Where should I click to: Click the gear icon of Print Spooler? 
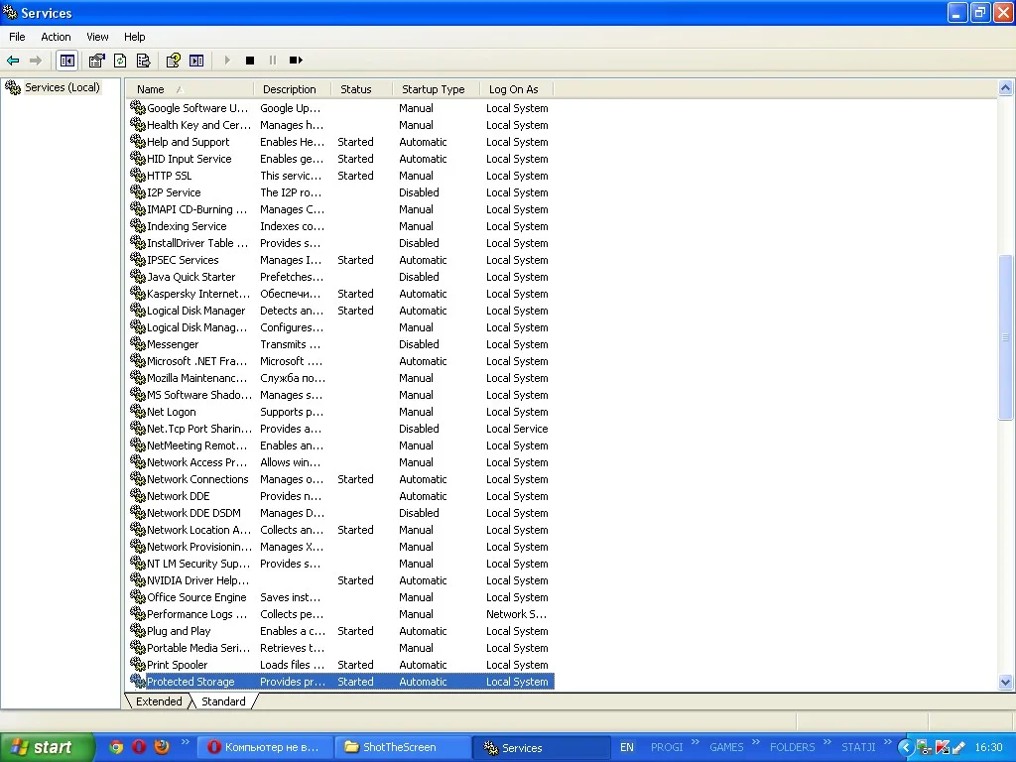click(x=137, y=664)
